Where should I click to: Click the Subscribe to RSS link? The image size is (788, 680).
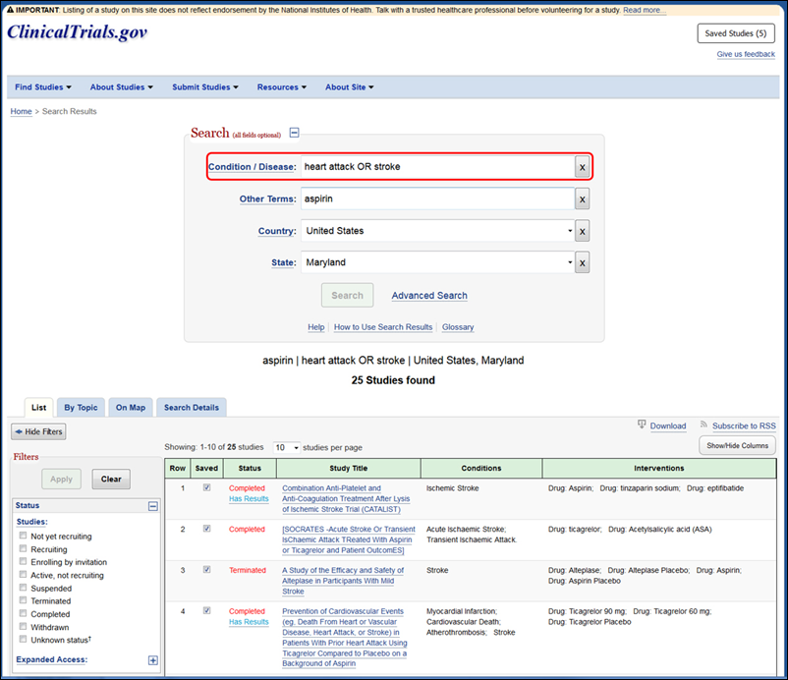(744, 426)
